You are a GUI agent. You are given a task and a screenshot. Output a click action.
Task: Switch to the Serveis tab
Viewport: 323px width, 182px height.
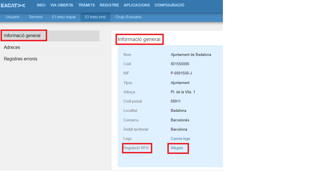pyautogui.click(x=36, y=17)
